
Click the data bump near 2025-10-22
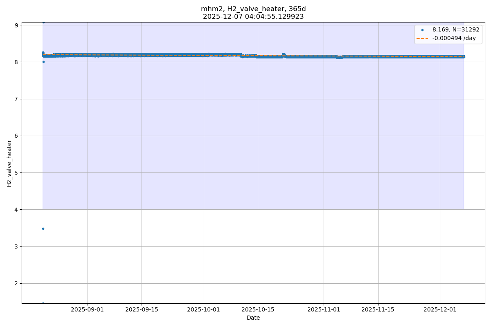pyautogui.click(x=284, y=54)
